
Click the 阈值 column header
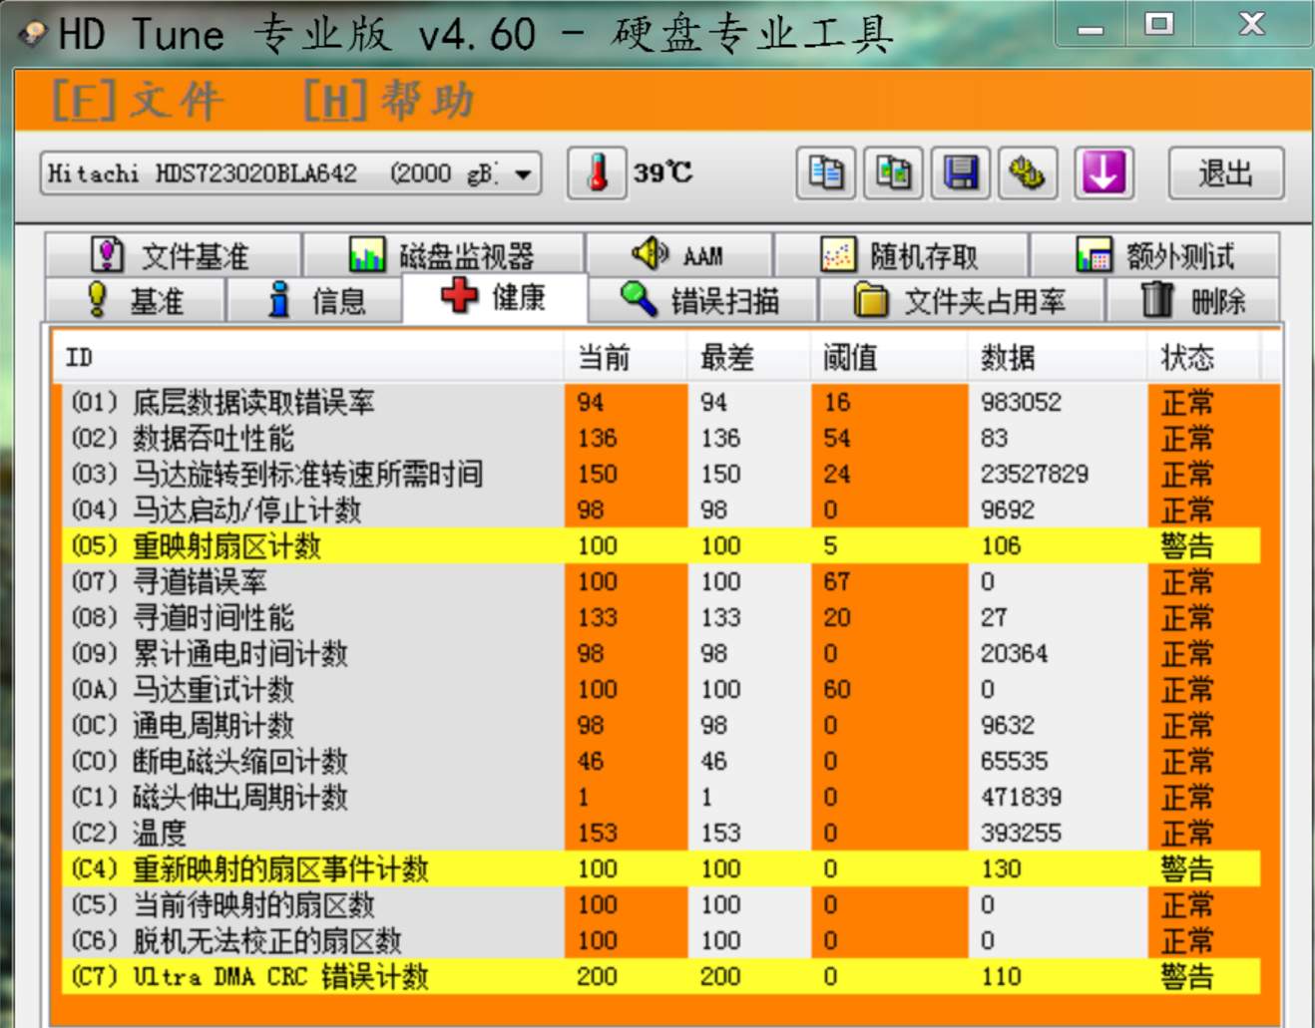889,357
